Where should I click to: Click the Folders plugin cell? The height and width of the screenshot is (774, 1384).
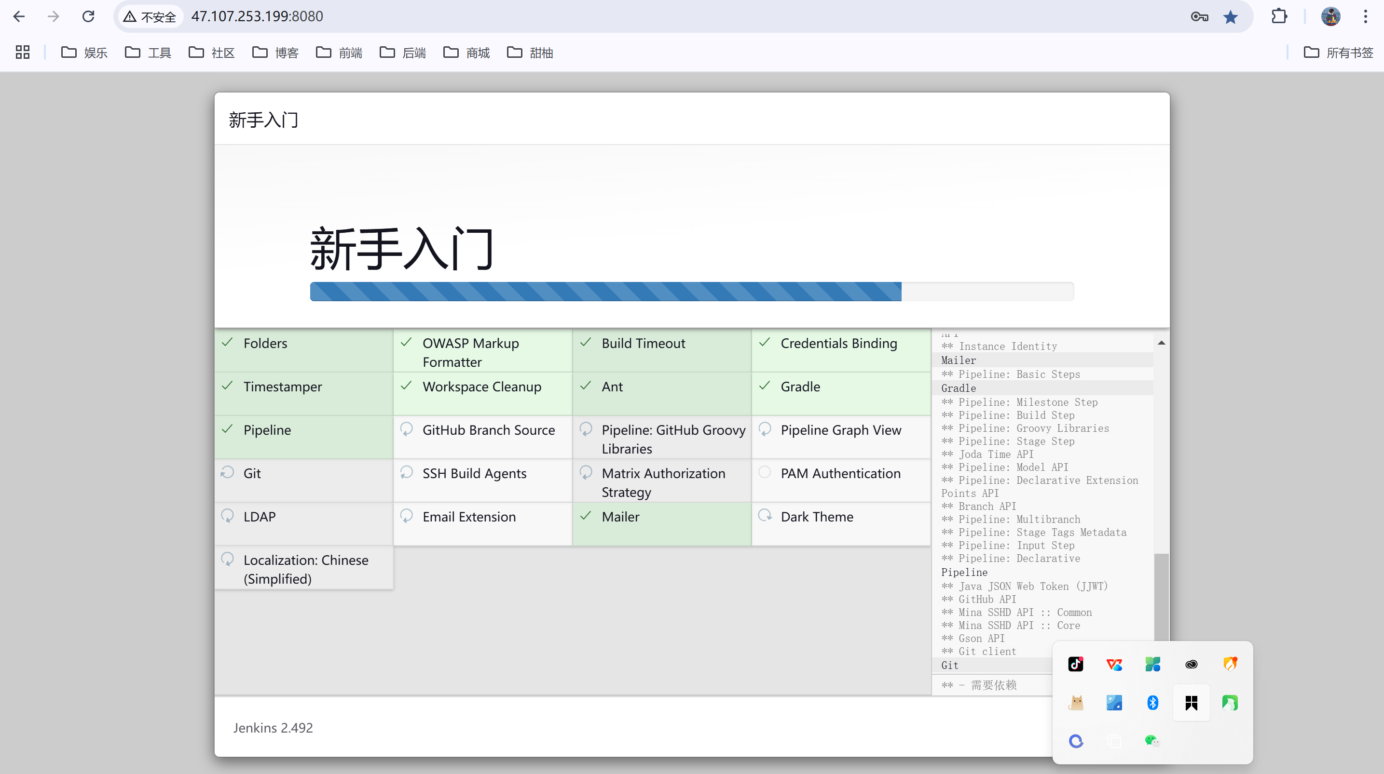(303, 350)
